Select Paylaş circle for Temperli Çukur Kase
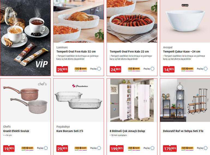The height and width of the screenshot is (155, 210). [x=206, y=69]
